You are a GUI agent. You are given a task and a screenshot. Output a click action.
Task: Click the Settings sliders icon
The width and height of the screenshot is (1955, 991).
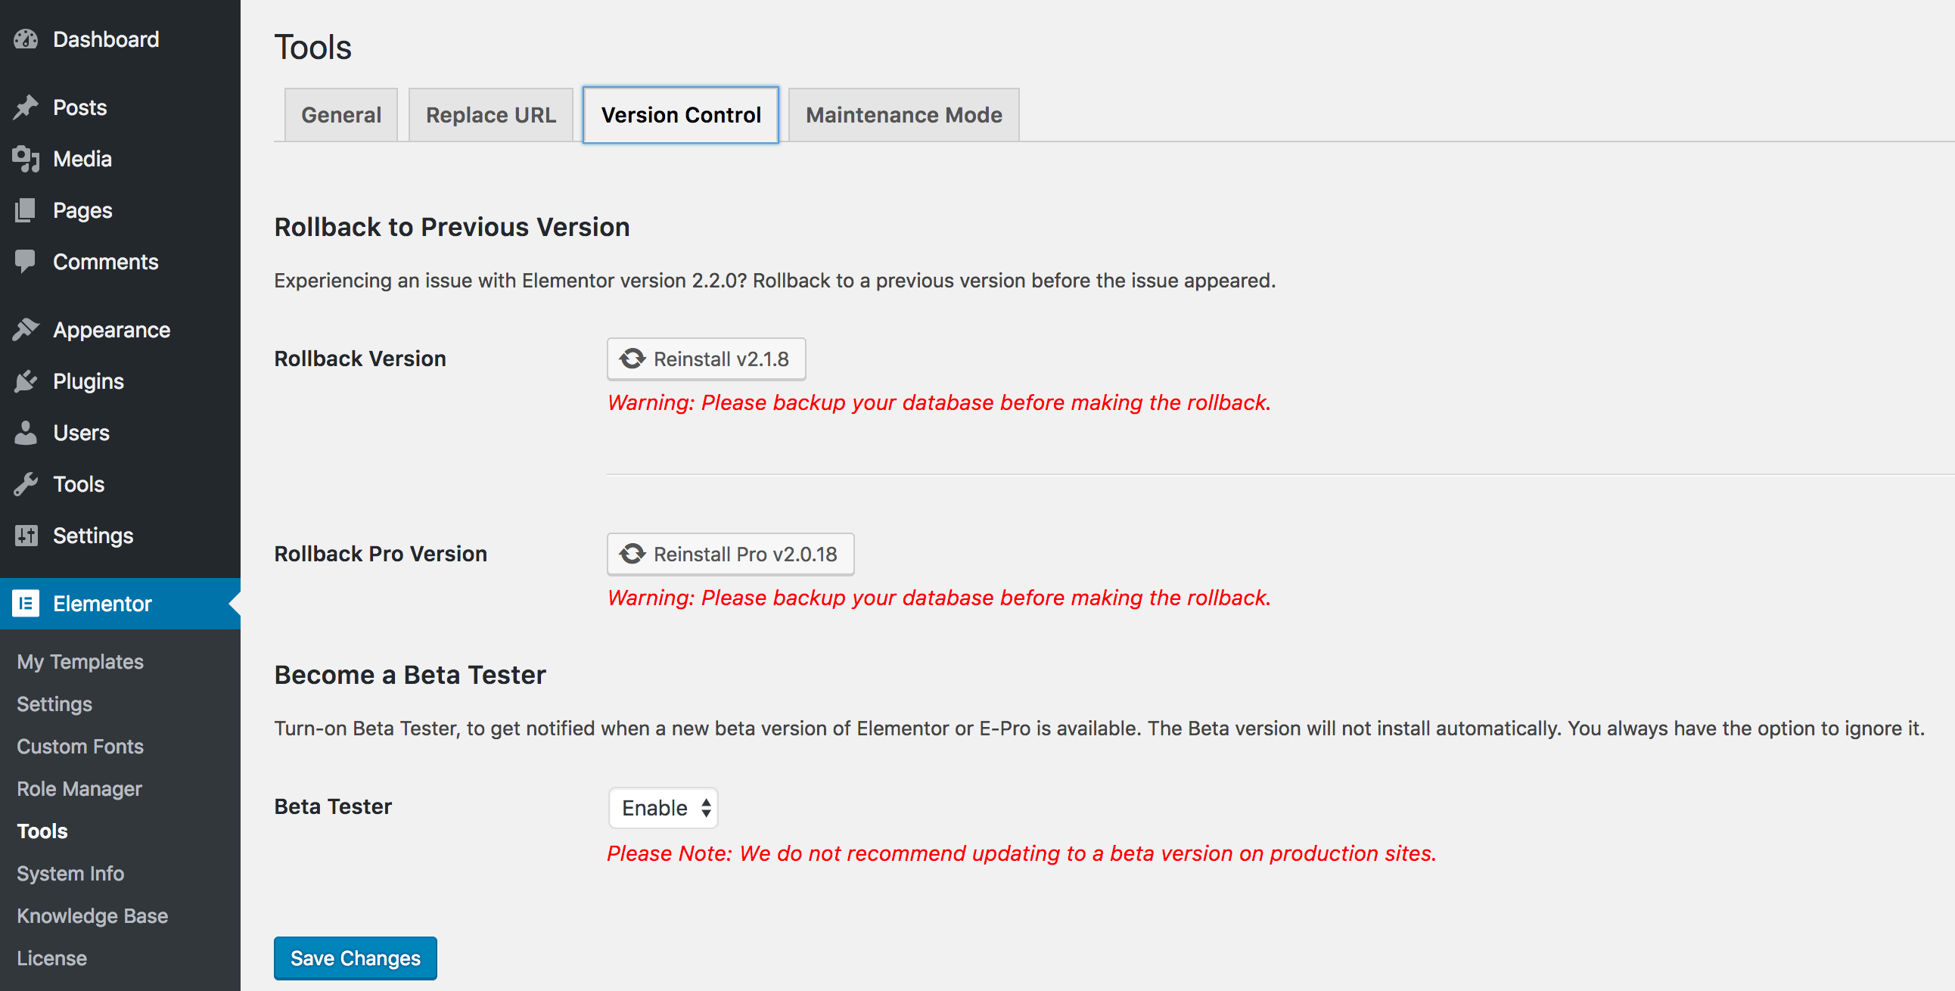(x=26, y=536)
